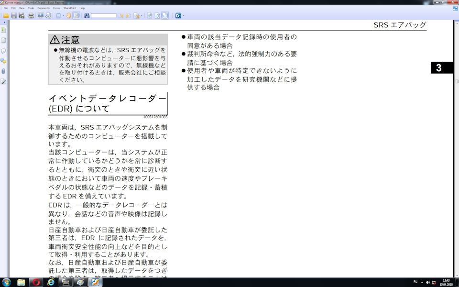Click the search options toolbar icon
The height and width of the screenshot is (287, 459).
(136, 15)
